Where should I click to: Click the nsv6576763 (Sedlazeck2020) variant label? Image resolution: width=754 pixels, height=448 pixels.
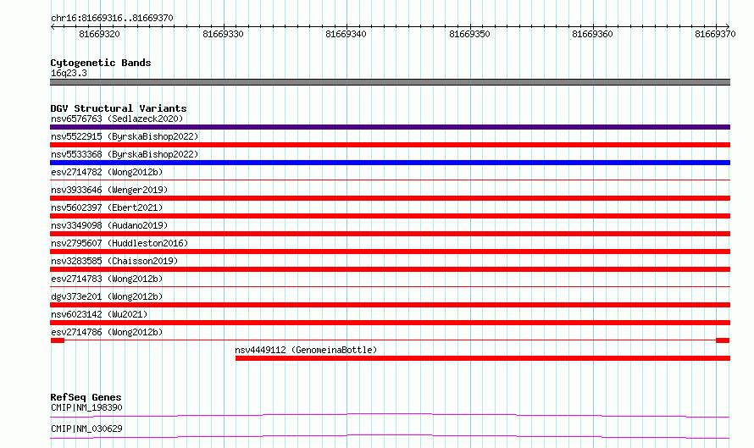pos(117,119)
